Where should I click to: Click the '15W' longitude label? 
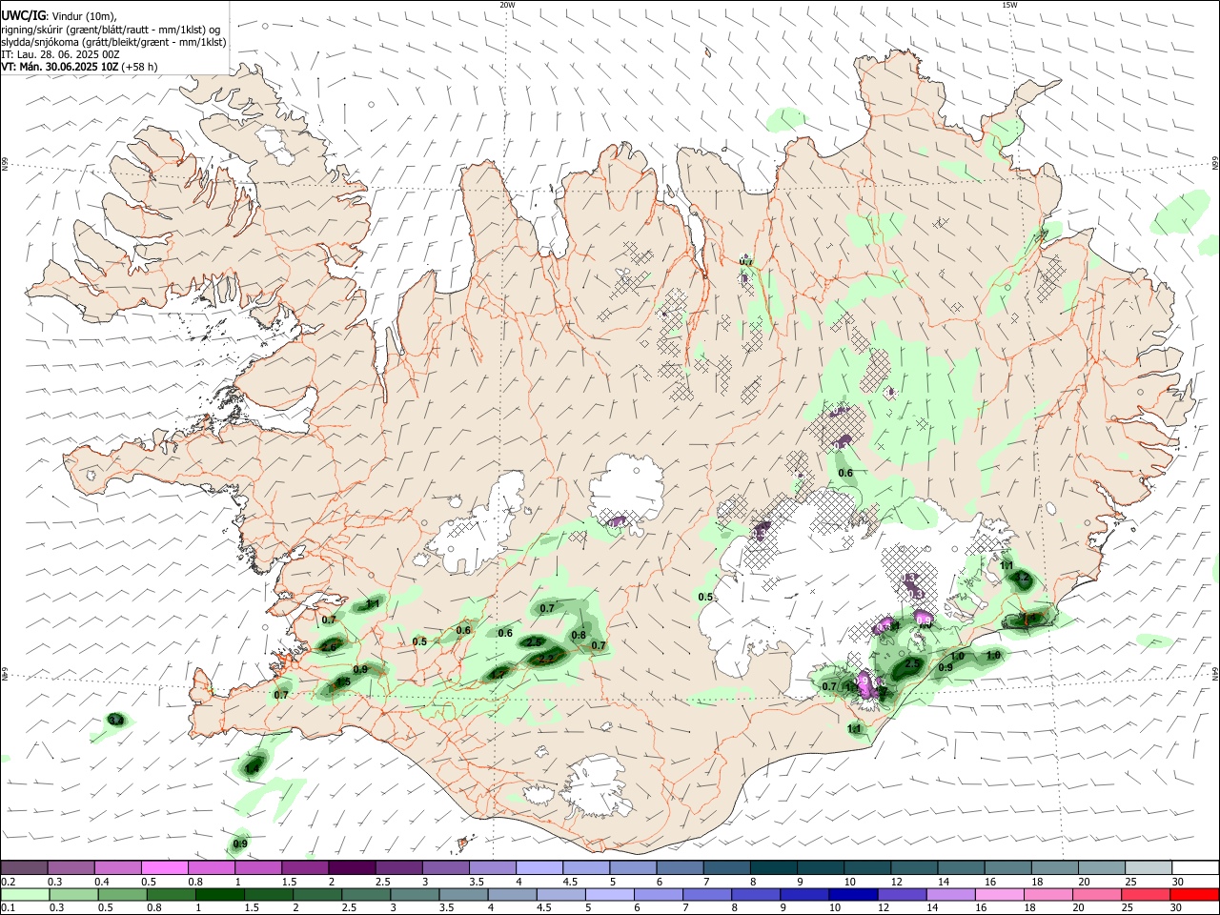click(x=1009, y=5)
